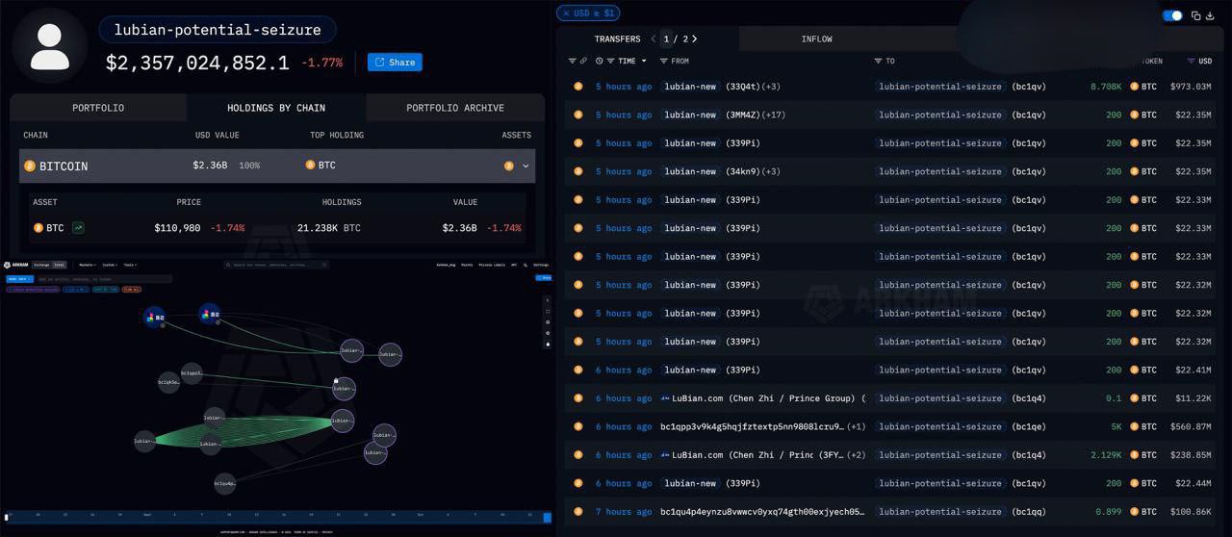
Task: Click the profile avatar icon
Action: coord(50,45)
